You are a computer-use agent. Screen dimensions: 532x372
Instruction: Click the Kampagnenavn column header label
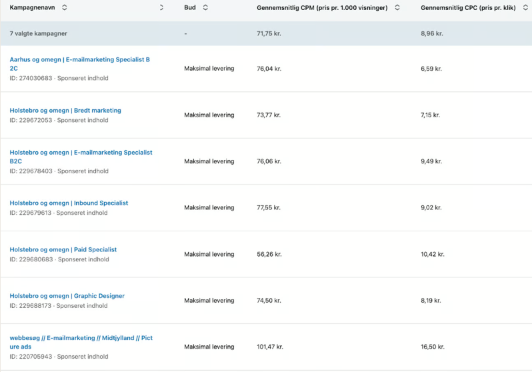pyautogui.click(x=32, y=8)
